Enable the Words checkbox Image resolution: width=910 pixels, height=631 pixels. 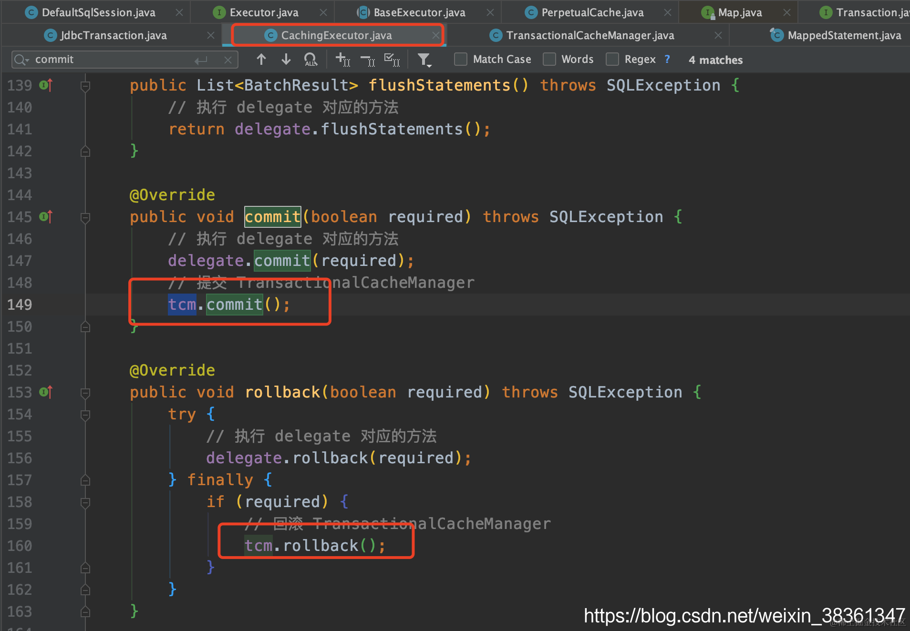(549, 59)
